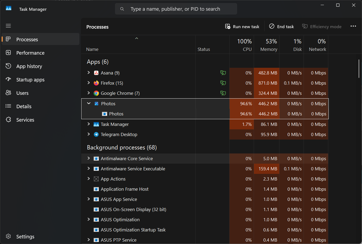Click the Telegram Desktop app icon
This screenshot has width=362, height=244.
(x=96, y=134)
